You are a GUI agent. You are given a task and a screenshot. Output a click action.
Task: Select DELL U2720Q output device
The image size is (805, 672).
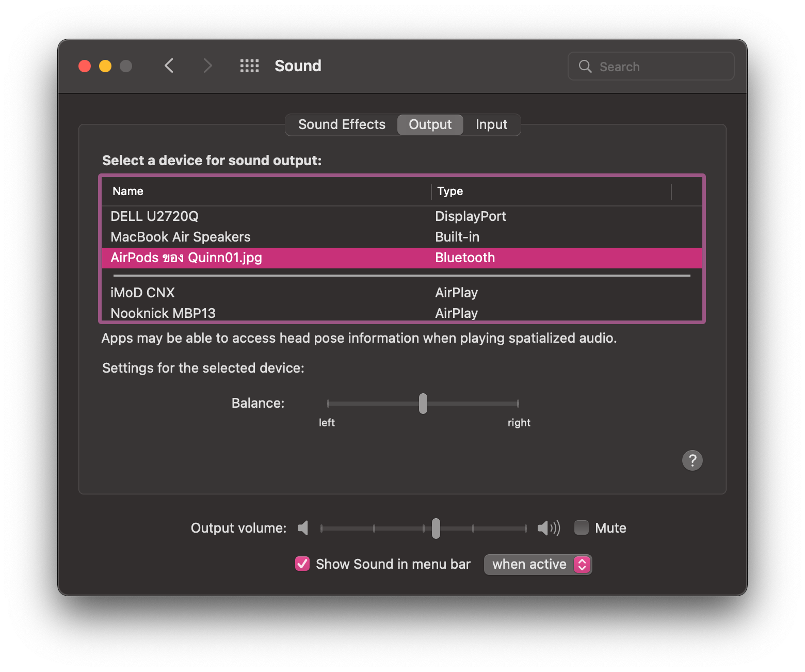tap(155, 216)
